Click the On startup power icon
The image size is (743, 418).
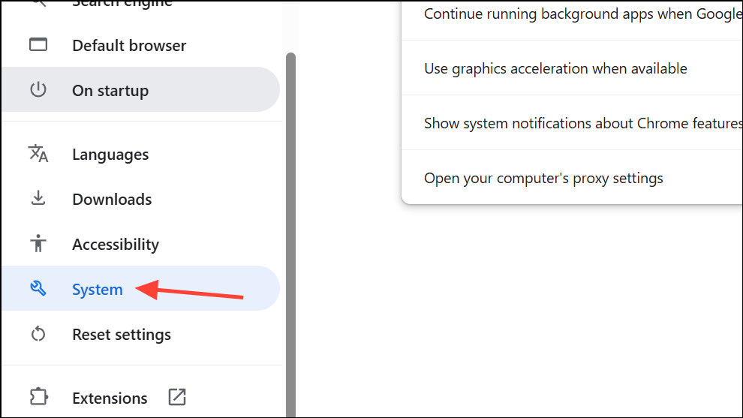(x=38, y=90)
